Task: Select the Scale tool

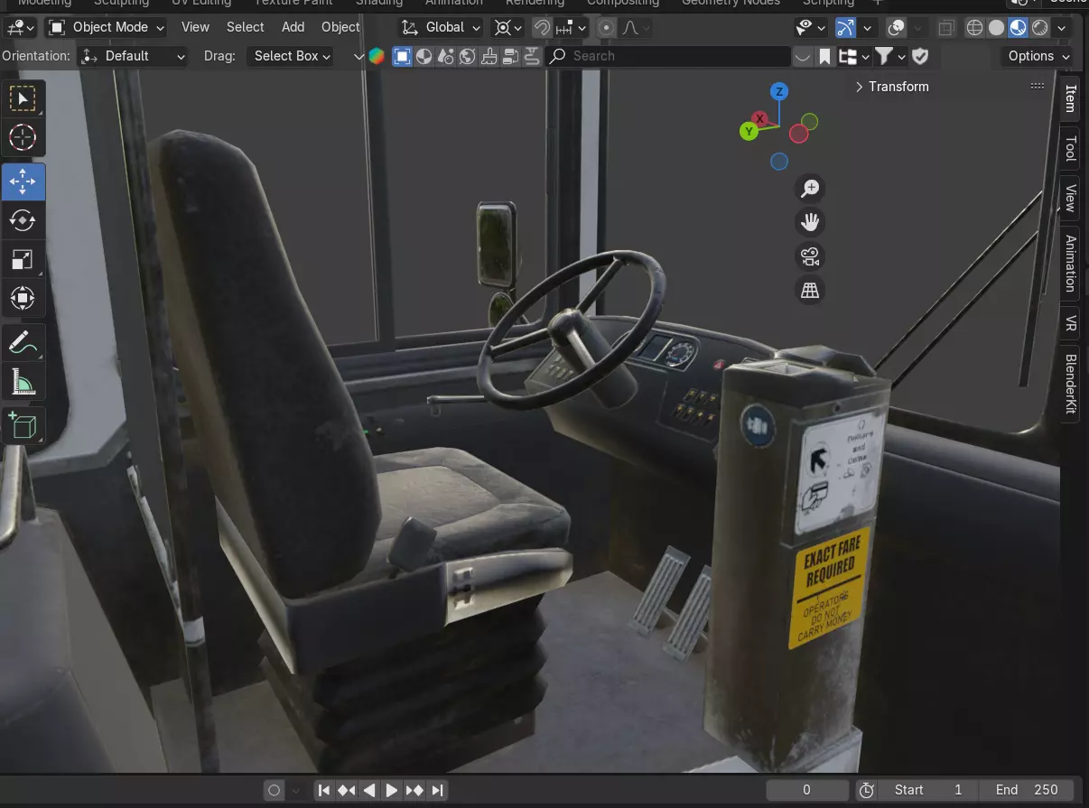Action: coord(23,260)
